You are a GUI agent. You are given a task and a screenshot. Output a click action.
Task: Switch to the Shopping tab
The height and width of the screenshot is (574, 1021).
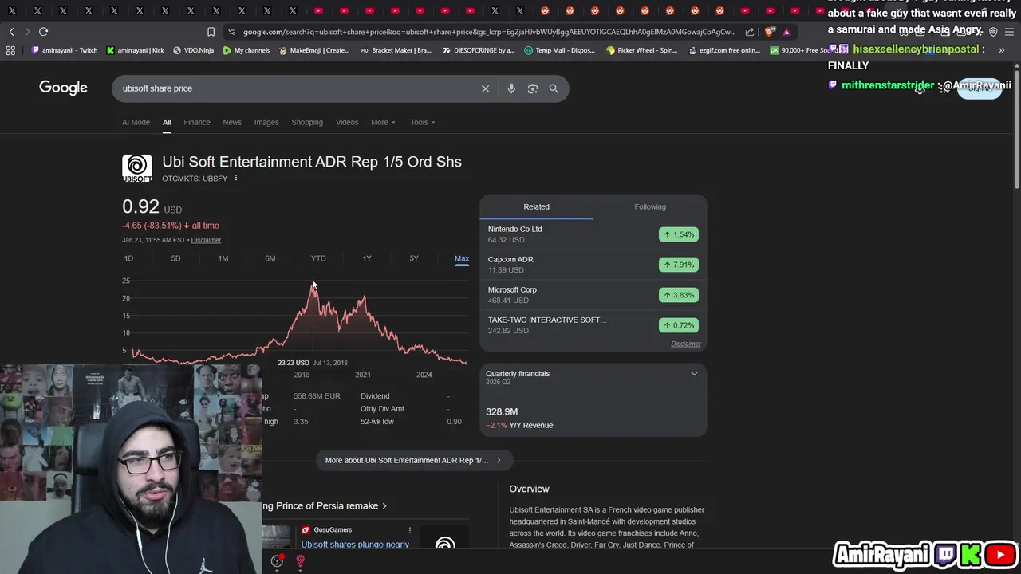click(x=307, y=122)
